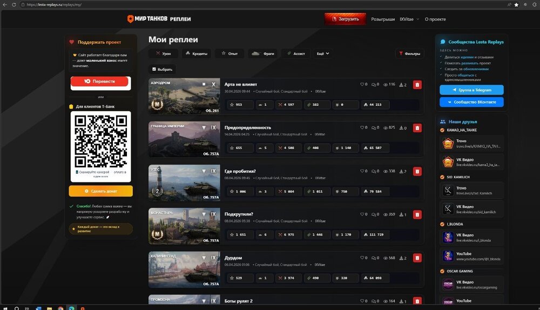Open the Windows Start menu
The image size is (540, 310).
5,308
